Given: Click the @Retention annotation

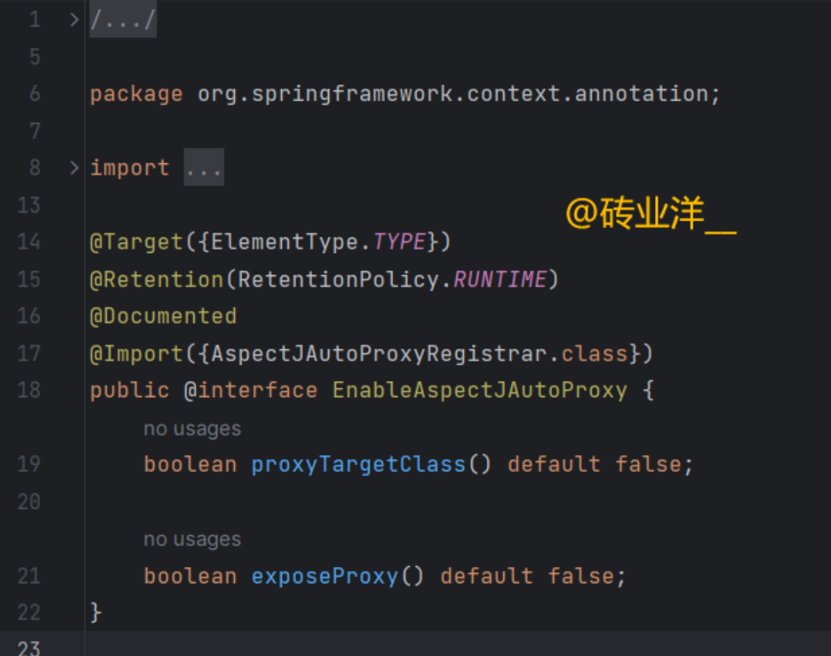Looking at the screenshot, I should [x=156, y=279].
